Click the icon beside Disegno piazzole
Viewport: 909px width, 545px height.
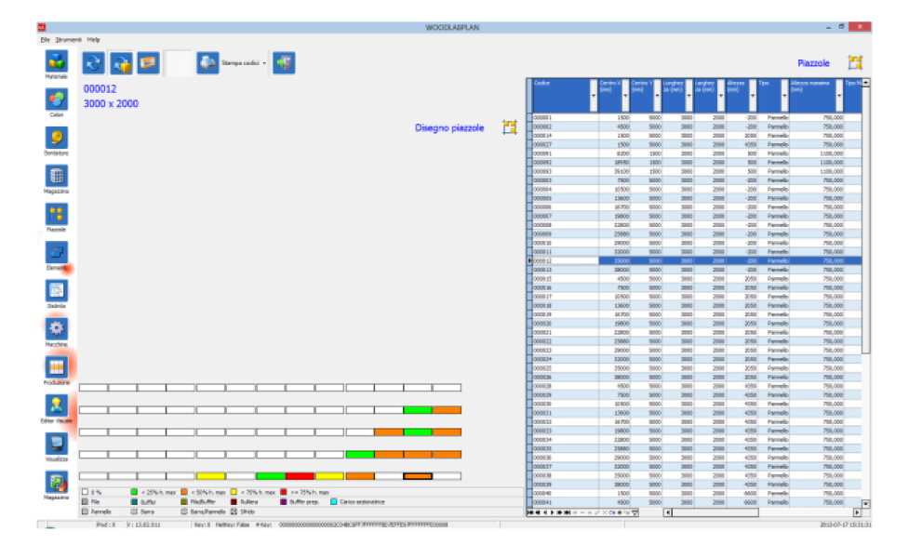pyautogui.click(x=510, y=127)
